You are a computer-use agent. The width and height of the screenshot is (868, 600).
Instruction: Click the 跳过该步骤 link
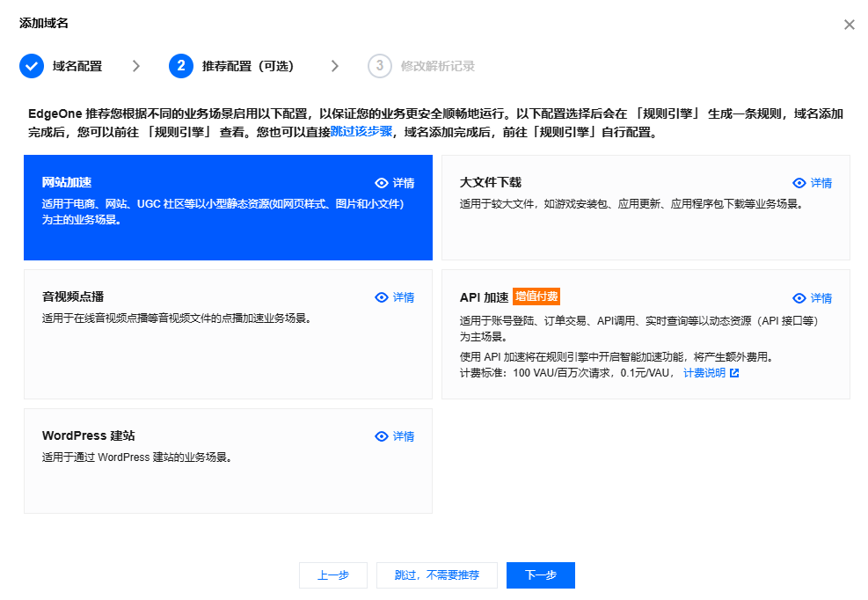[361, 132]
